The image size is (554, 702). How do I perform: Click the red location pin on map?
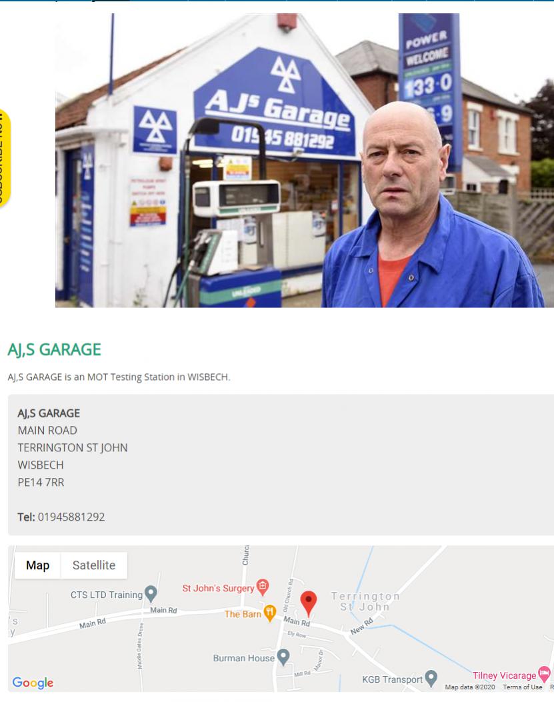pos(308,603)
